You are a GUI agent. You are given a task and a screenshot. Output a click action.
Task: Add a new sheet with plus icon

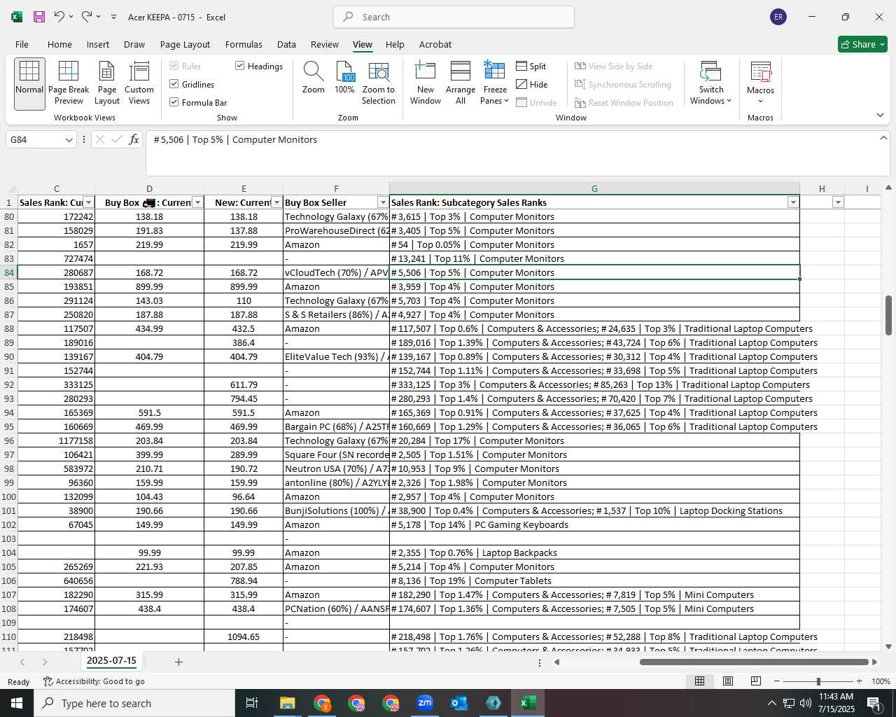pyautogui.click(x=178, y=662)
